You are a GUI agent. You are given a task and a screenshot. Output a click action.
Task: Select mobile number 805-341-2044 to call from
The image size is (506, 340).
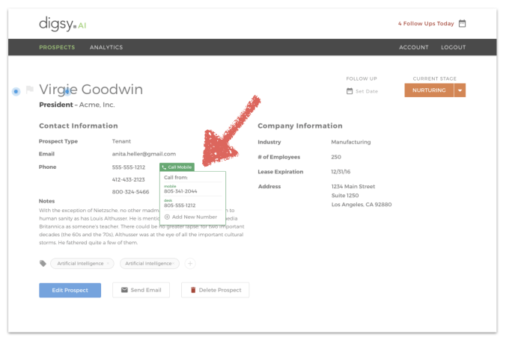(180, 191)
